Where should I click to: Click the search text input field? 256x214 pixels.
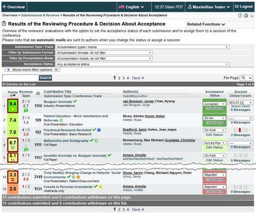coord(20,78)
